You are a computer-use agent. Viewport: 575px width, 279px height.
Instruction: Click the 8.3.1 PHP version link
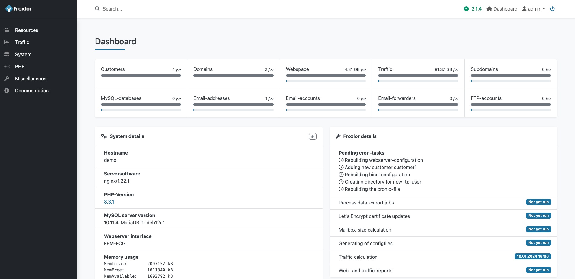[109, 202]
